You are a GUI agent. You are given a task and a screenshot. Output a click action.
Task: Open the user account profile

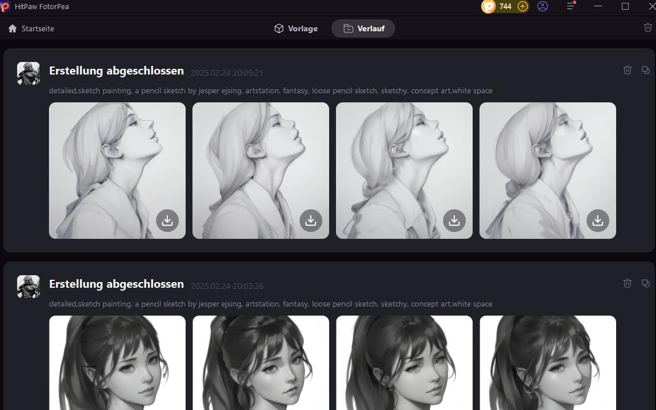click(x=543, y=6)
